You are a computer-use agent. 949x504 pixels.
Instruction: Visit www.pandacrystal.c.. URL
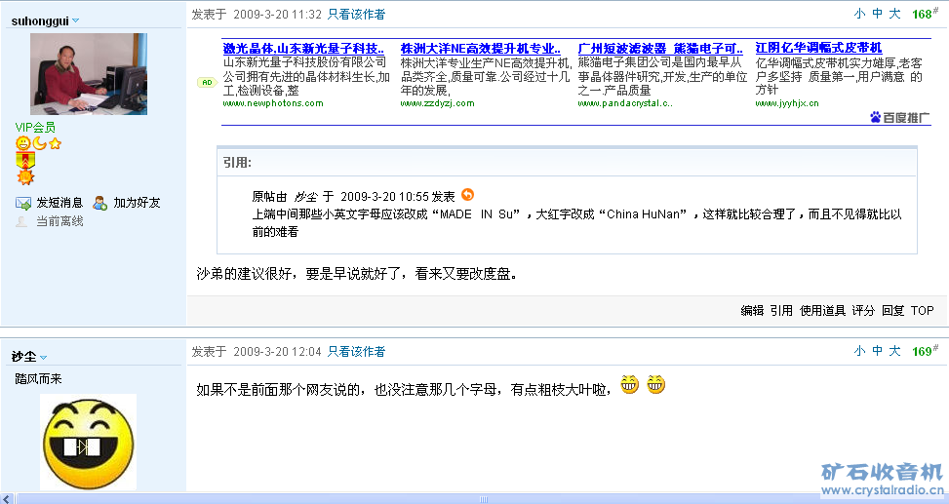[625, 103]
